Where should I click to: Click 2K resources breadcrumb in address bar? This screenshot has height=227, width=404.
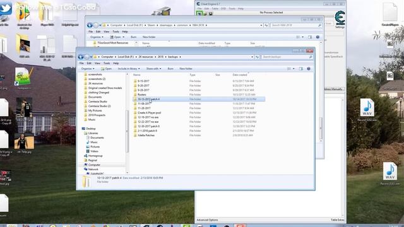146,57
